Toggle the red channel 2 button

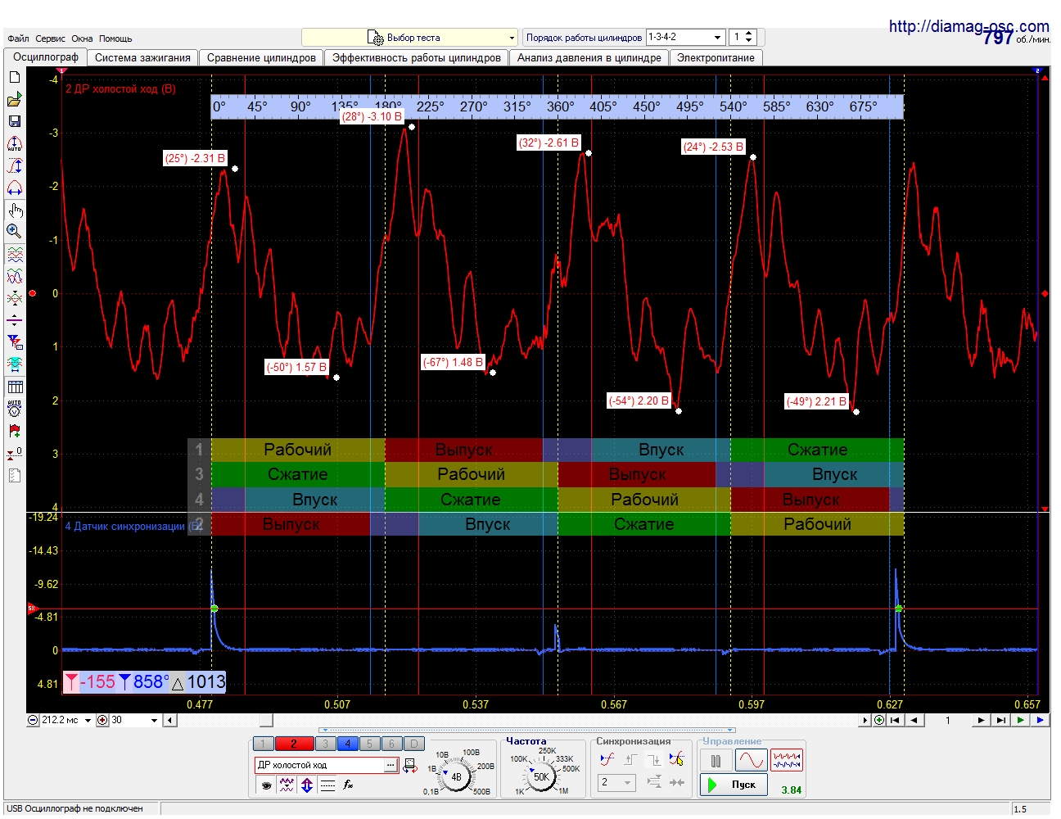coord(295,744)
